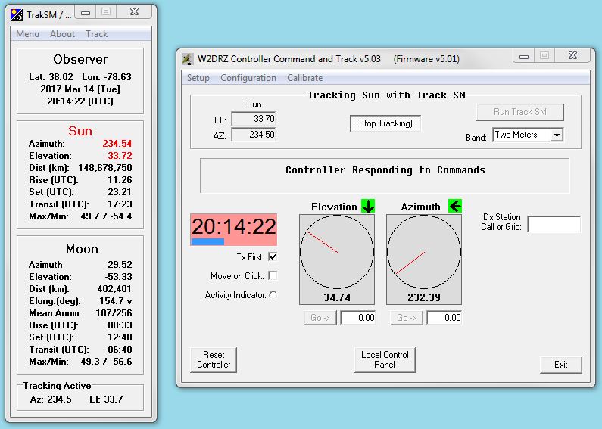This screenshot has width=602, height=429.
Task: Open the Calibrate menu
Action: [304, 78]
